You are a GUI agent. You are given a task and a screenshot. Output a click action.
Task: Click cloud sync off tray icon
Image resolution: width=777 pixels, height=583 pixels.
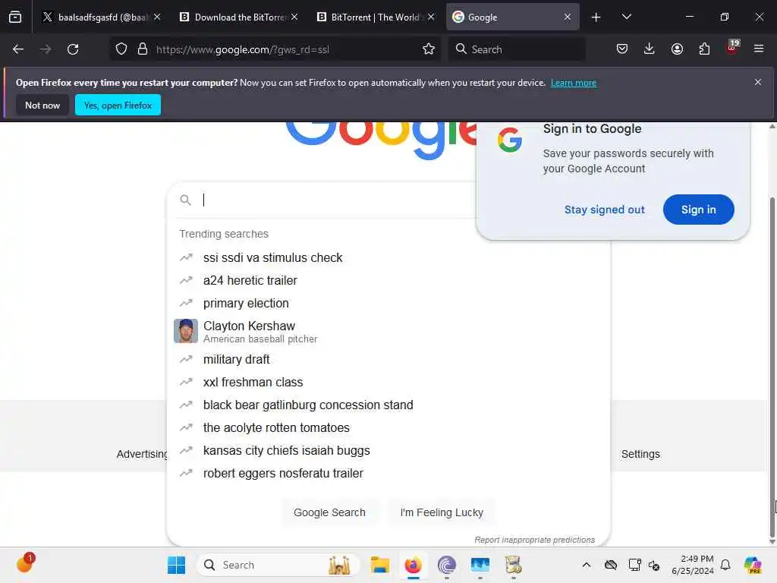611,565
